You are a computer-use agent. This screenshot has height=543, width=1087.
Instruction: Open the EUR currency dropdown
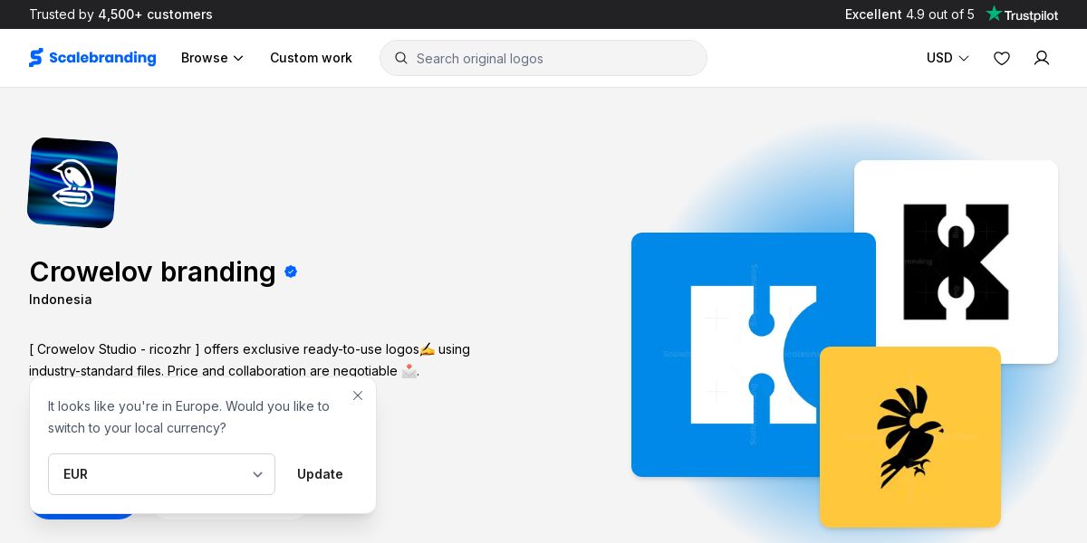point(161,474)
